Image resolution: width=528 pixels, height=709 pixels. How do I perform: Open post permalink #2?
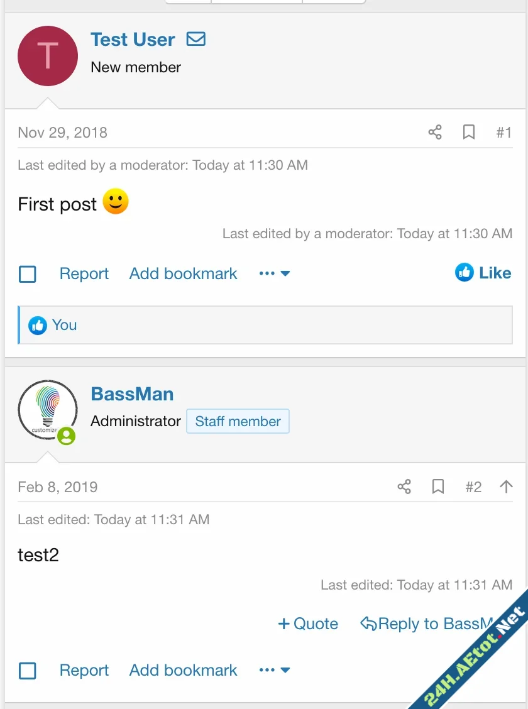tap(473, 487)
